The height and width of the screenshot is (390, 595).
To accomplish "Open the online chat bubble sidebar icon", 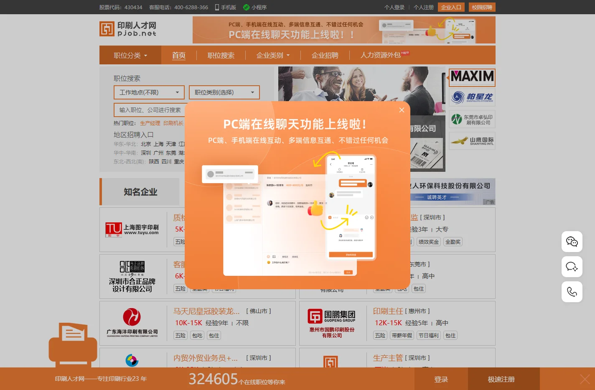I will (x=572, y=267).
